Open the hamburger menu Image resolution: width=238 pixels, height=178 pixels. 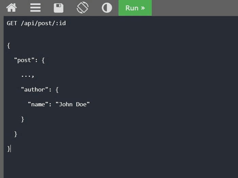click(x=35, y=8)
